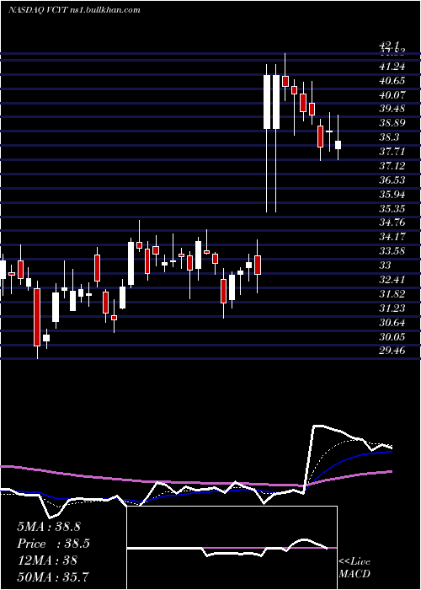Select the 33 price label
Viewport: 421px width, 590px height.
click(386, 265)
